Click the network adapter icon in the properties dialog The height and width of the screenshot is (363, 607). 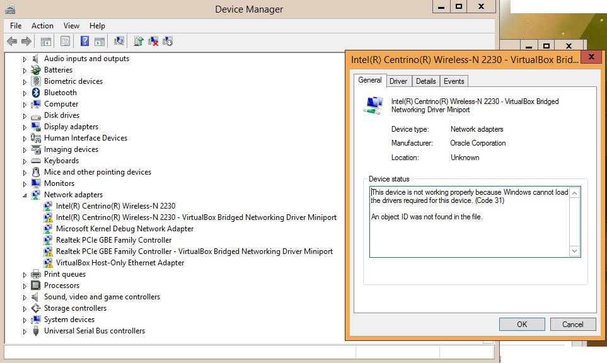[373, 105]
